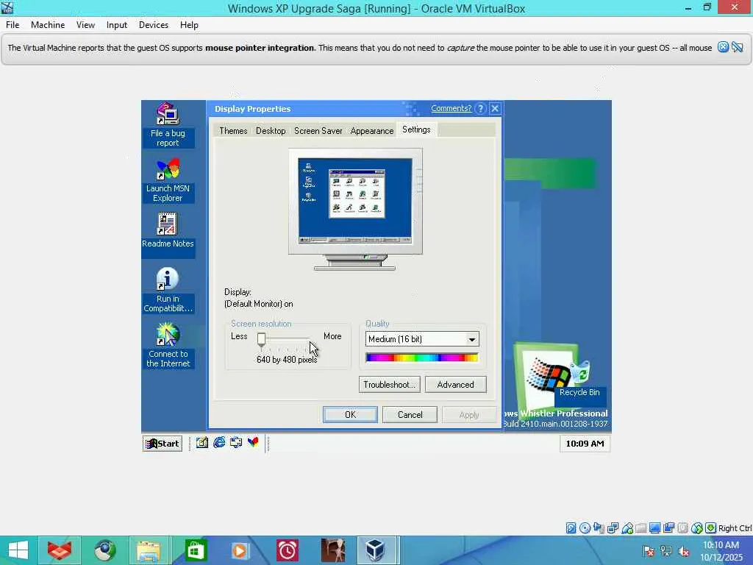The width and height of the screenshot is (753, 565).
Task: Click the Action Center flag tray icon
Action: [649, 551]
